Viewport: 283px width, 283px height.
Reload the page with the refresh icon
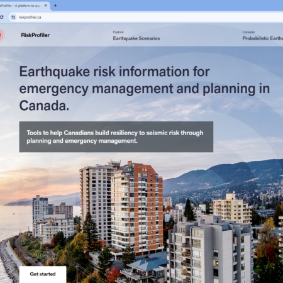1,17
